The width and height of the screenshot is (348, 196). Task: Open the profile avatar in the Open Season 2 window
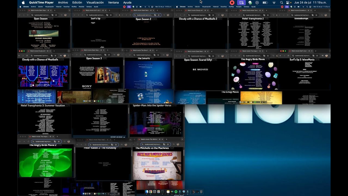pos(168,15)
